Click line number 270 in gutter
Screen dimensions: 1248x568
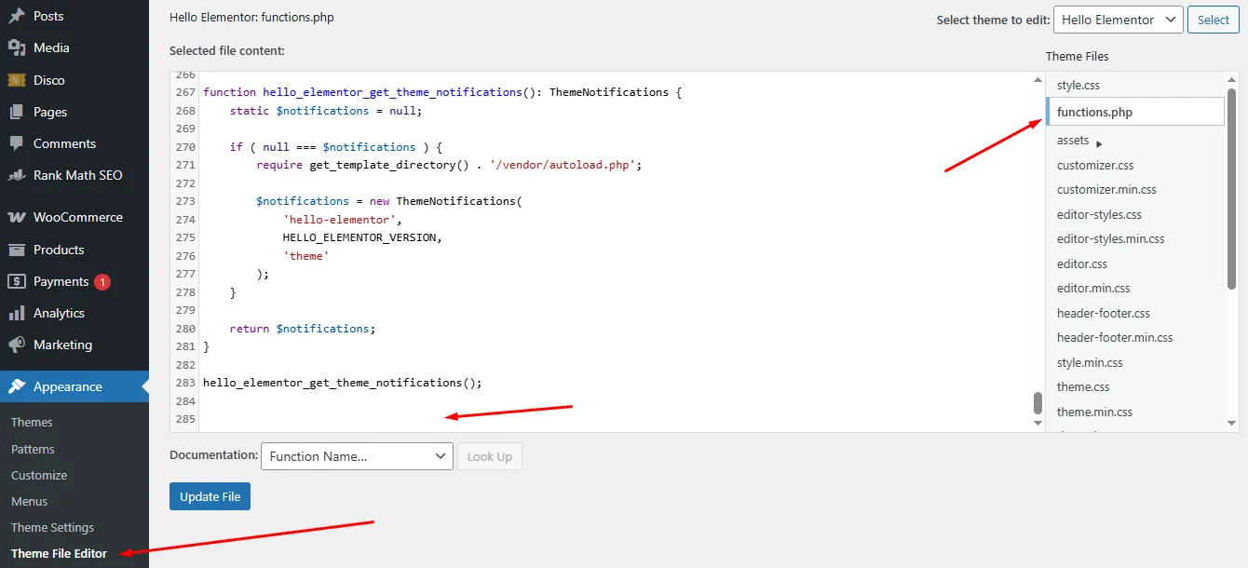pyautogui.click(x=184, y=147)
